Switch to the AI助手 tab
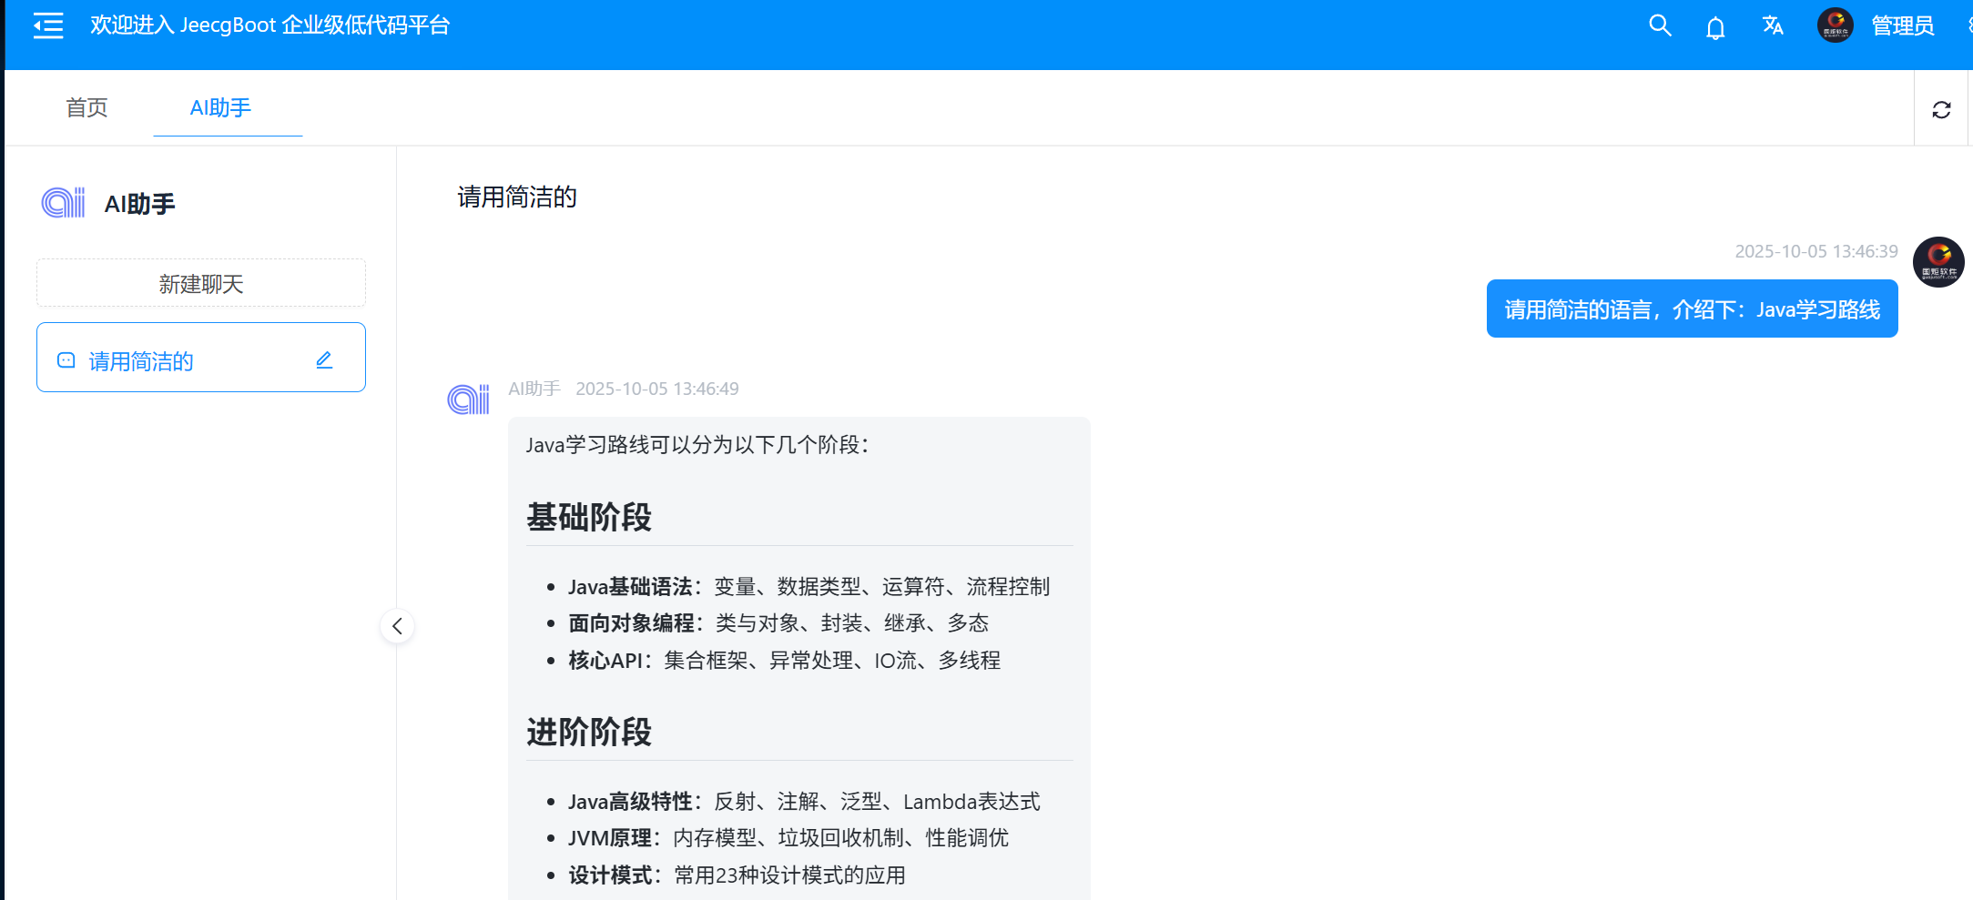 [x=227, y=107]
